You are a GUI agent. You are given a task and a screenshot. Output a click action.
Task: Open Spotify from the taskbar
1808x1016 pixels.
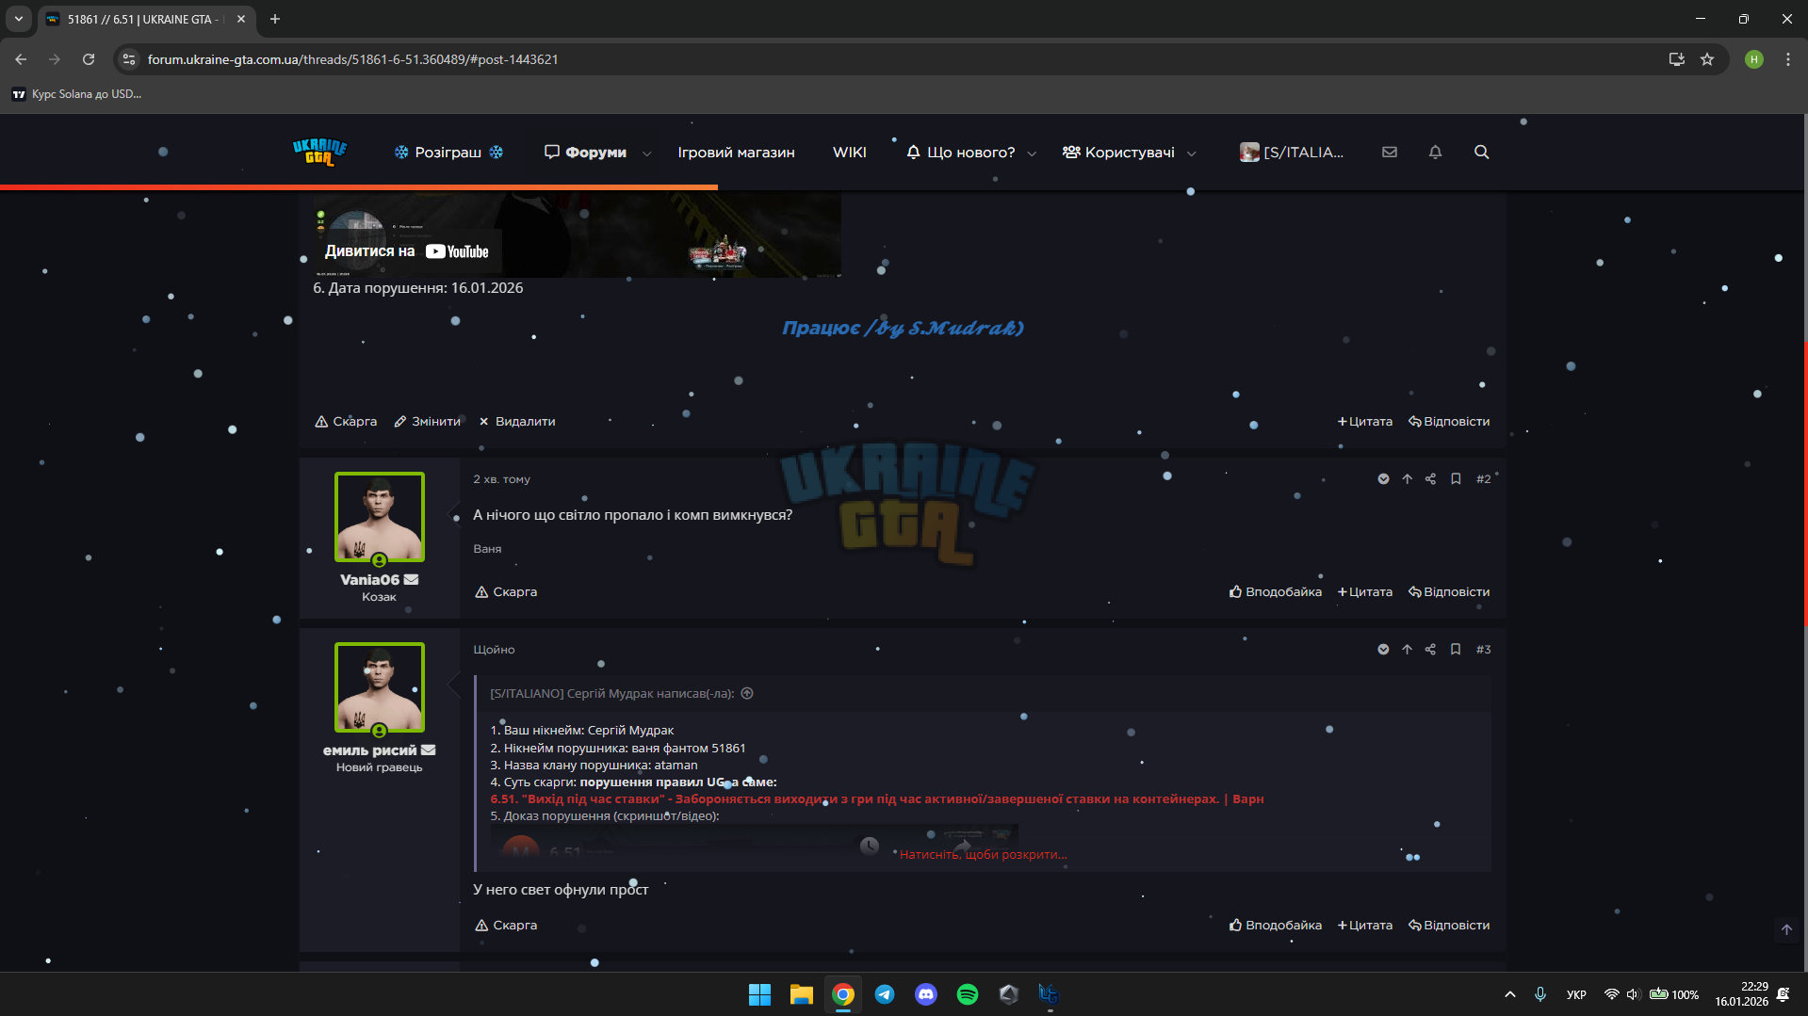click(x=968, y=994)
